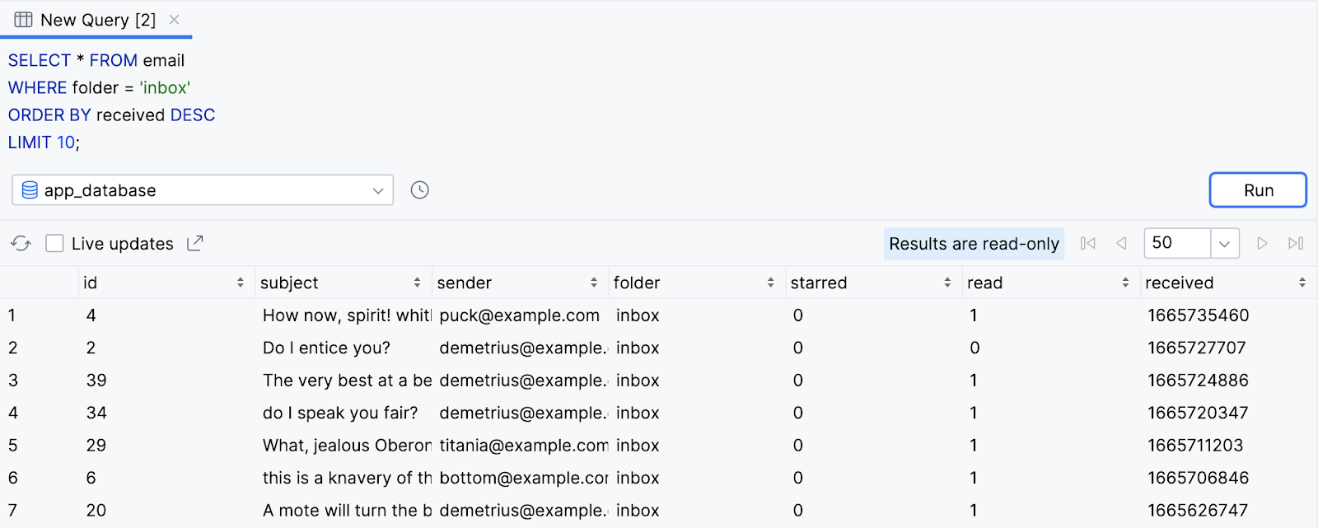Click inside the SQL editor on LIMIT 10
Image resolution: width=1318 pixels, height=528 pixels.
coord(43,143)
